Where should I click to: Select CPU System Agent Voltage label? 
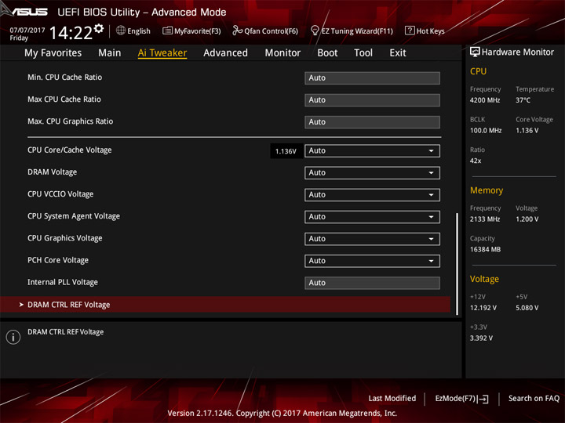tap(74, 216)
